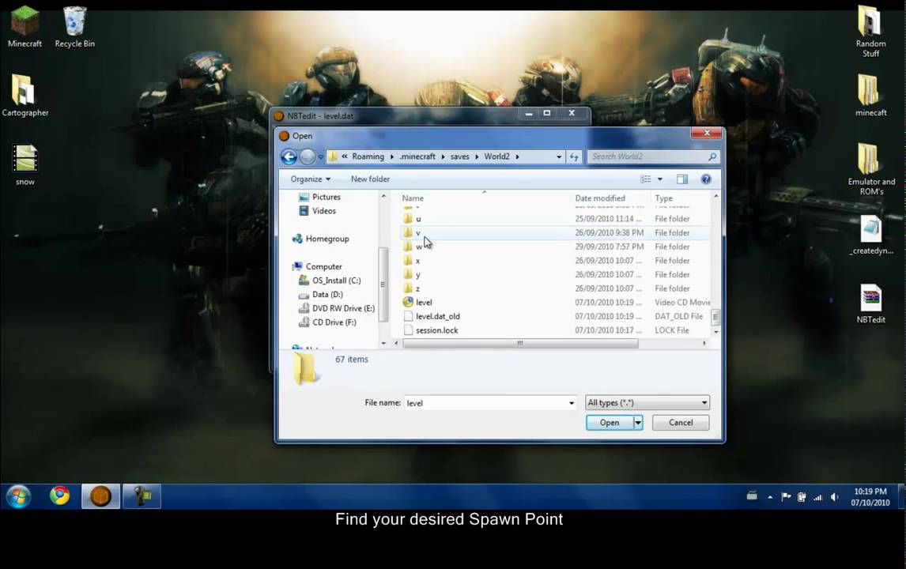Select the Emulator and ROM's folder

click(x=871, y=169)
